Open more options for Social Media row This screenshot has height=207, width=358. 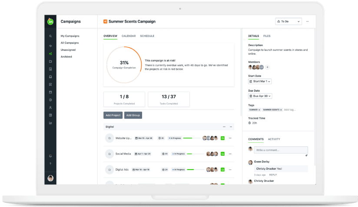(x=230, y=154)
